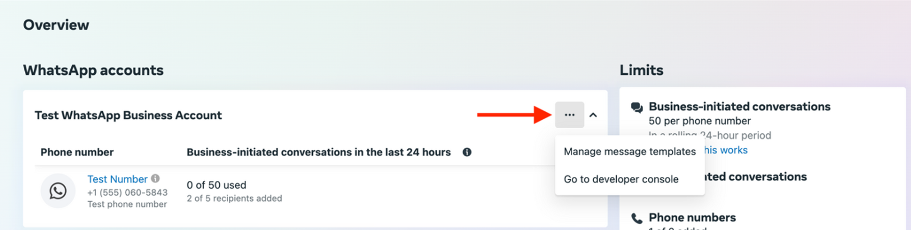Open the Test Number link
Viewport: 911px width, 230px height.
click(117, 179)
